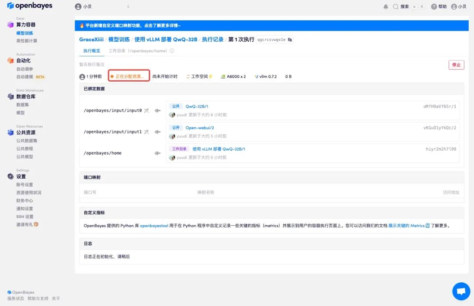Open the 公共资源 section icon
Screen dimensions: 474x306
(11, 133)
